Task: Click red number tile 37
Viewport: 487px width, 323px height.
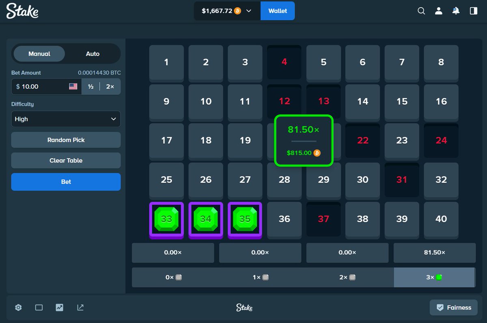Action: [323, 219]
